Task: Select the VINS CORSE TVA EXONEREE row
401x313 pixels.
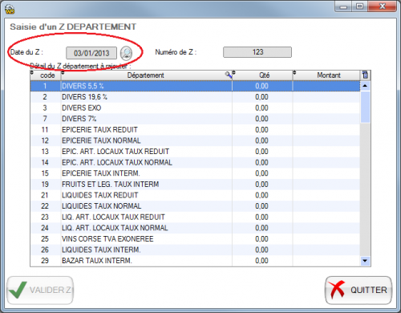Action: coord(195,239)
